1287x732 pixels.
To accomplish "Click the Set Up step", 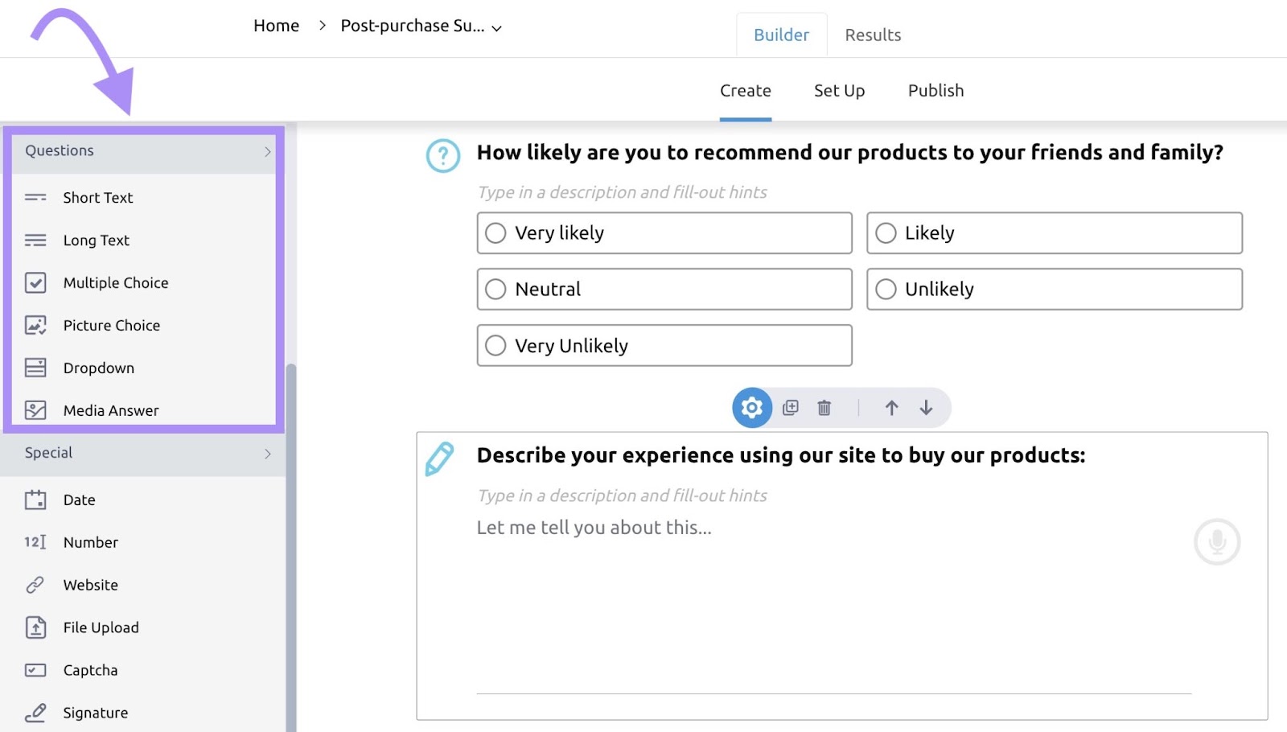I will coord(839,90).
